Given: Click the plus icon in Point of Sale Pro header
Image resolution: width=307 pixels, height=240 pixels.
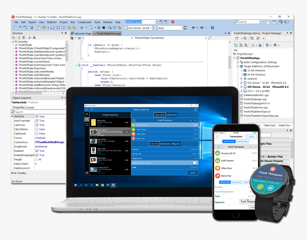Looking at the screenshot, I should point(92,110).
